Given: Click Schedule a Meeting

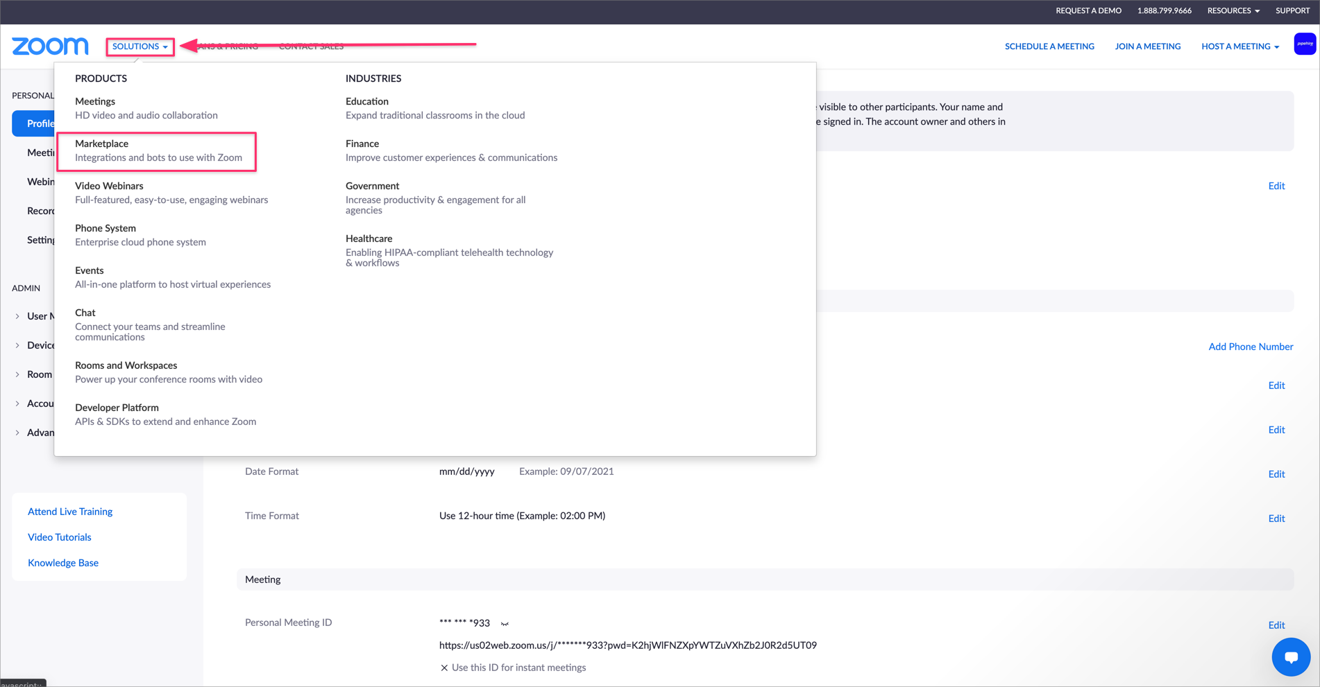Looking at the screenshot, I should coord(1049,46).
